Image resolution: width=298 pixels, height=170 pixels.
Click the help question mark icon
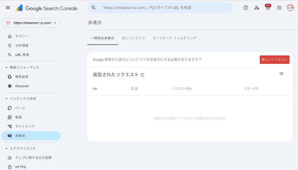pos(246,8)
